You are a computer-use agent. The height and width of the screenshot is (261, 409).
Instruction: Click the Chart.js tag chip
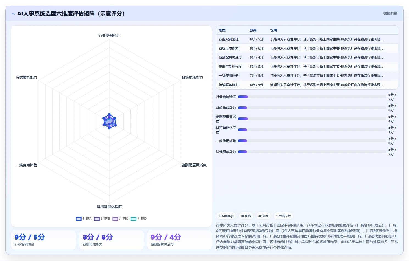click(226, 216)
